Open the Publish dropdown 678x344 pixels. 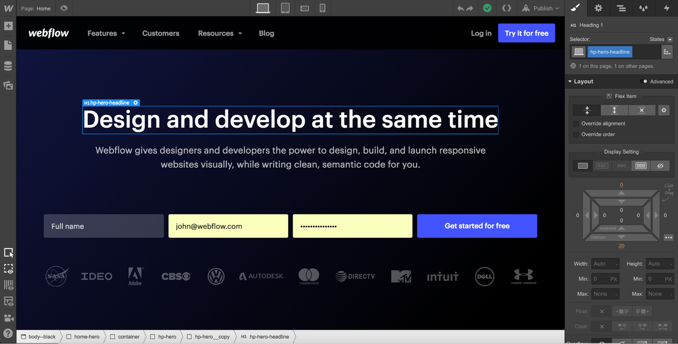click(x=540, y=8)
